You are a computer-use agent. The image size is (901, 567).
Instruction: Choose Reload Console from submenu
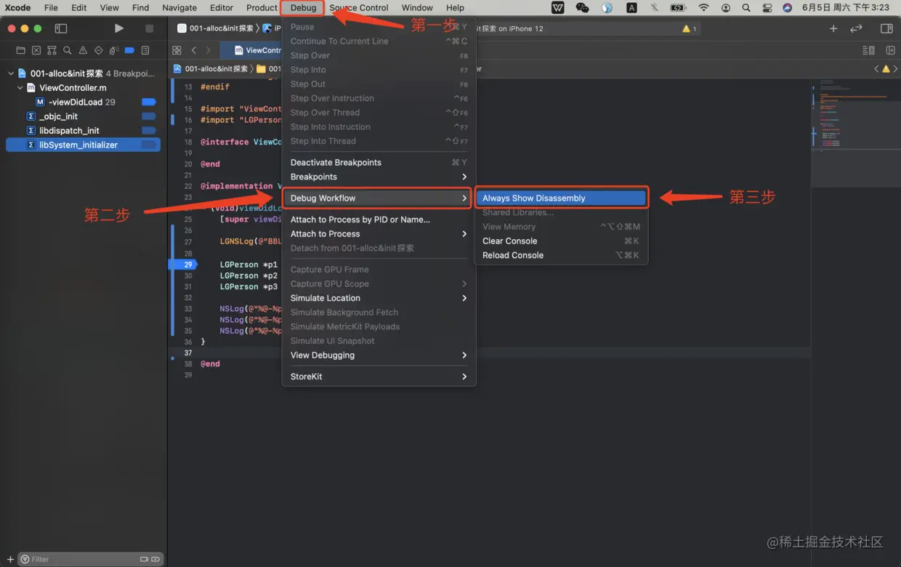click(x=560, y=255)
